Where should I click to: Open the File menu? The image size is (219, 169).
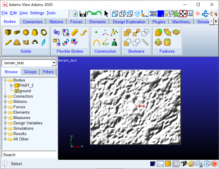pyautogui.click(x=4, y=13)
